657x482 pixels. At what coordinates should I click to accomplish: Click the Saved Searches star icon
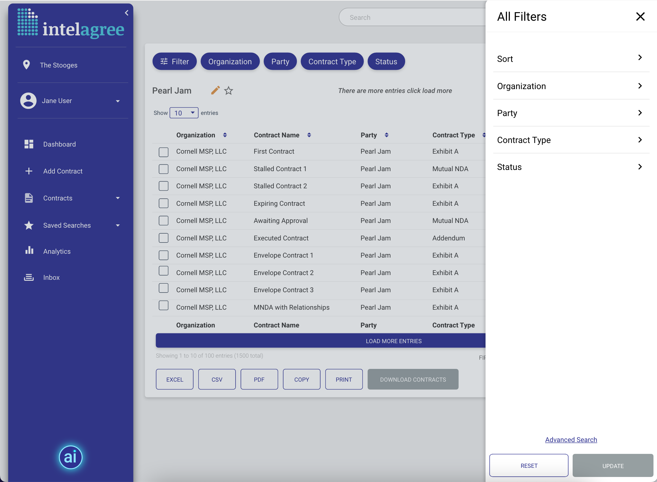click(29, 225)
